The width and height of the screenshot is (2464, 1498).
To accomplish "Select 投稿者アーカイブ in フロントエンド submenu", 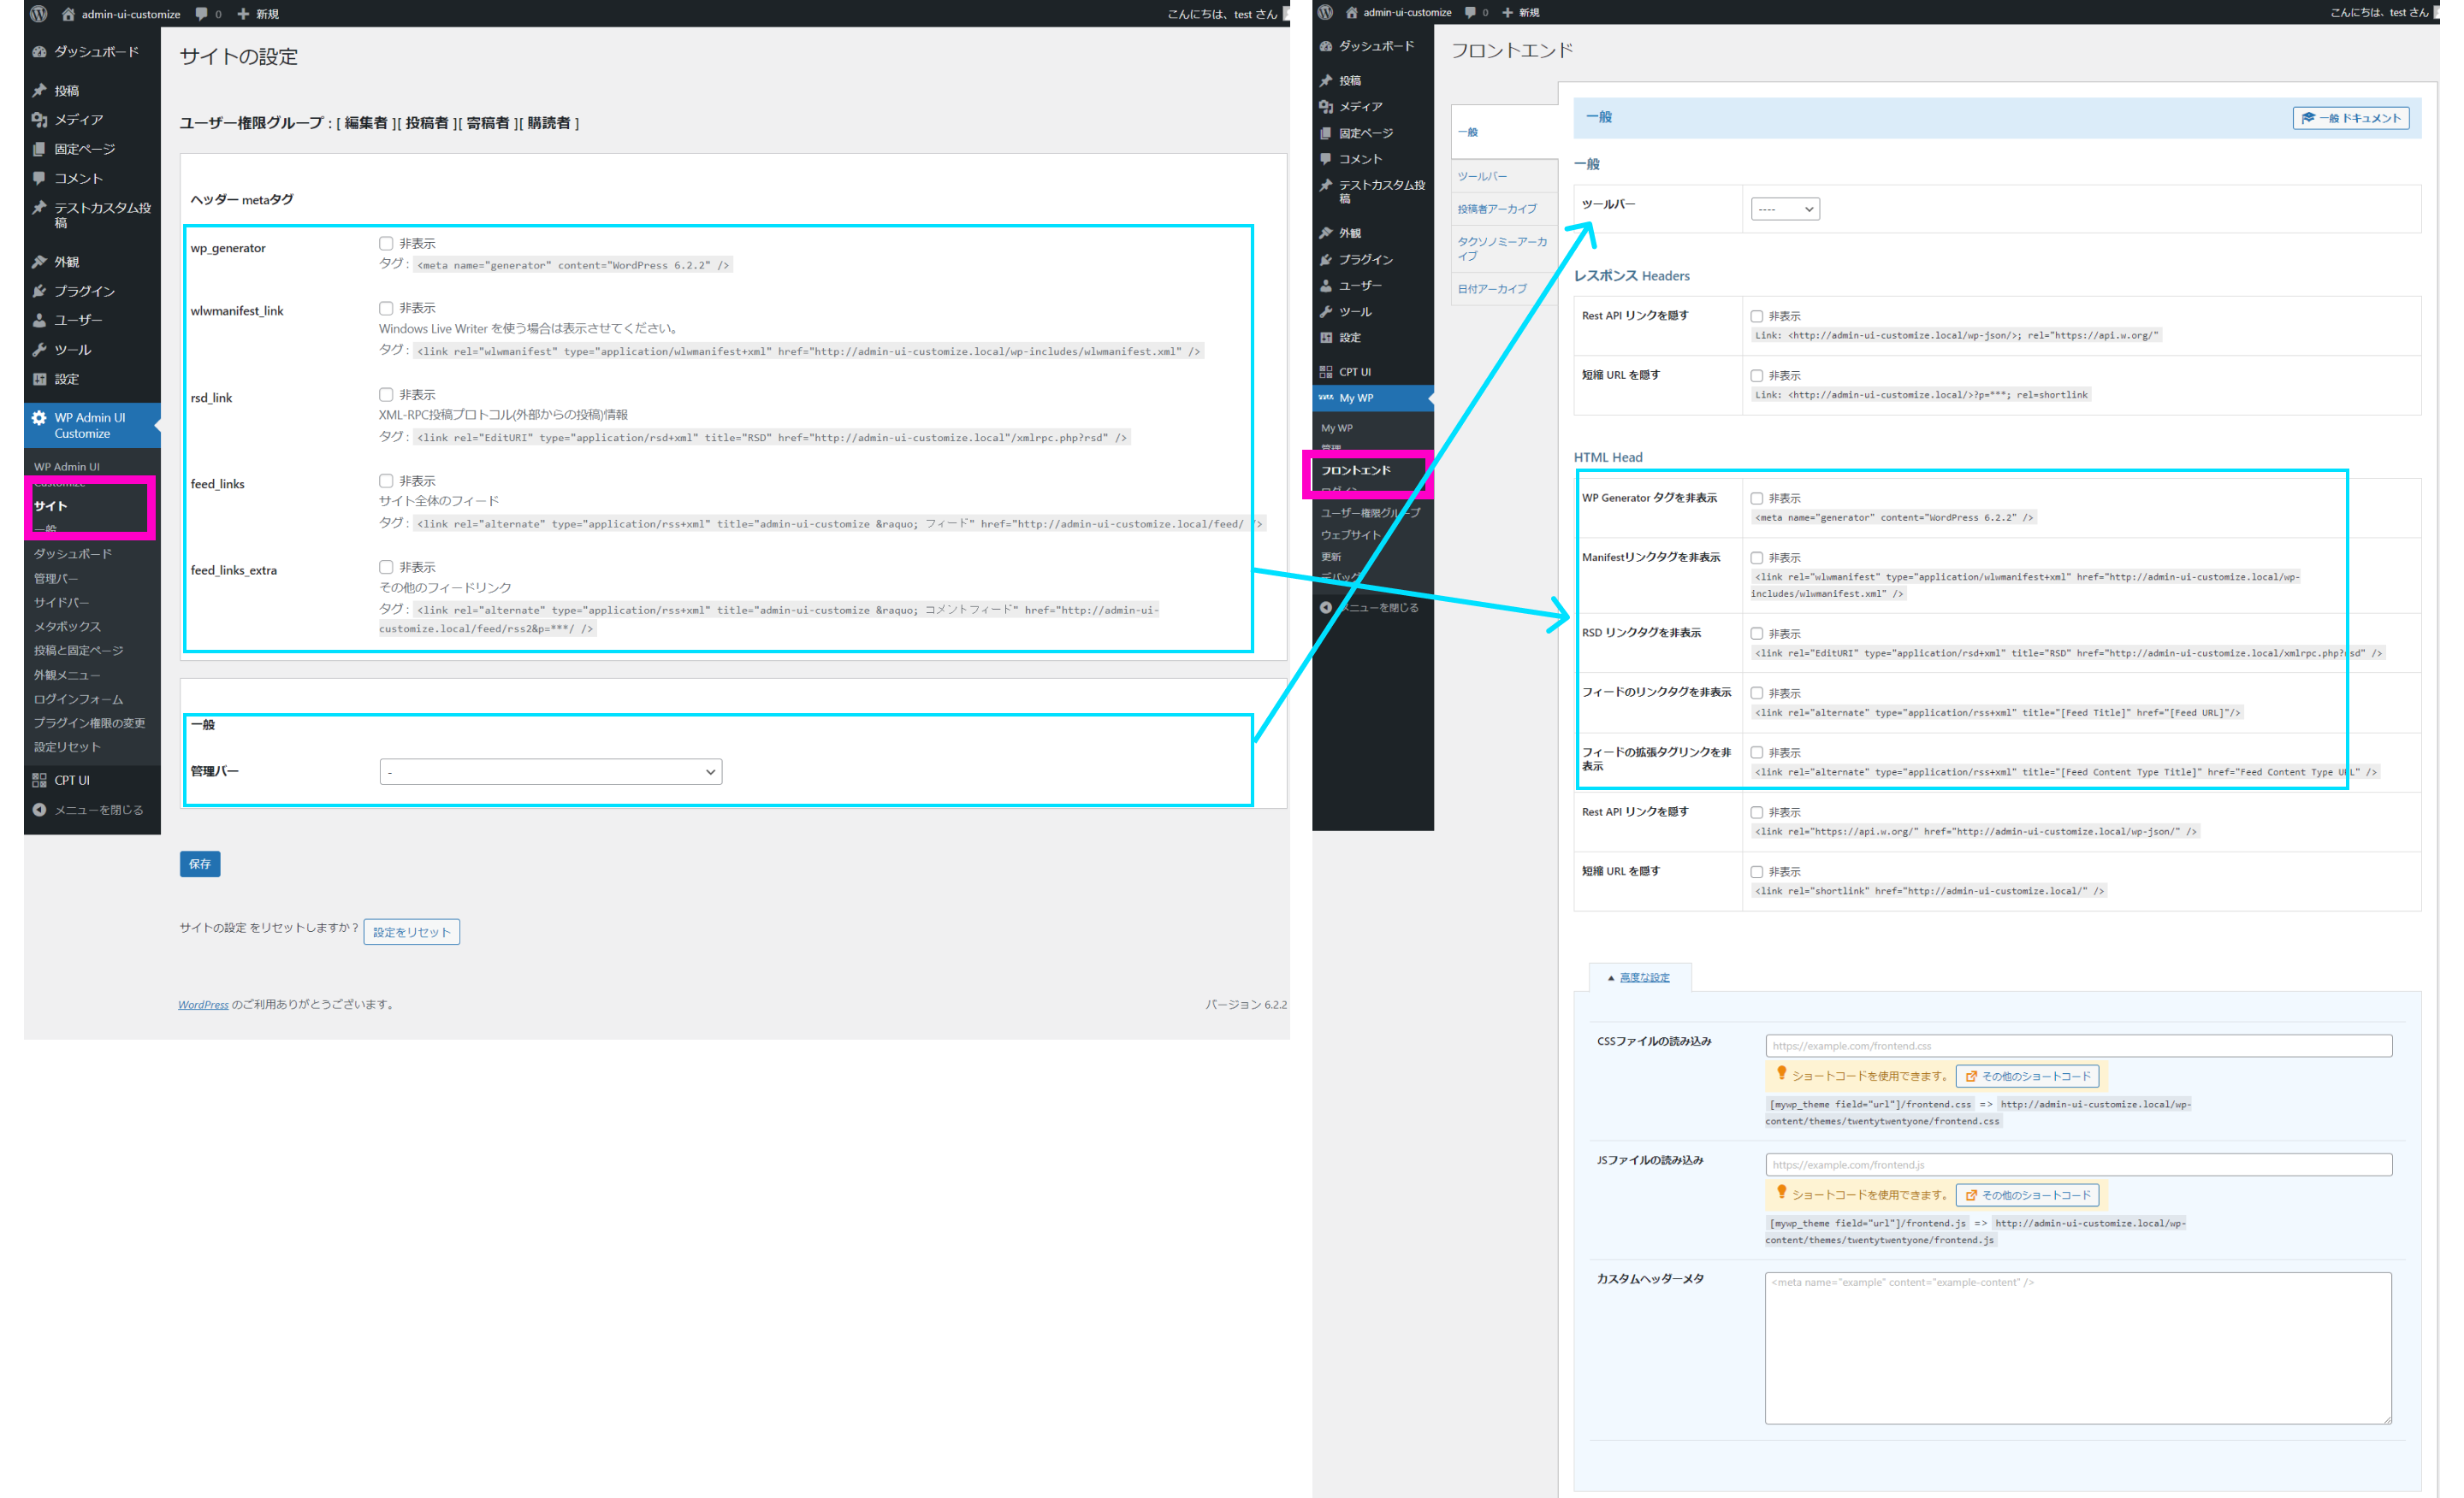I will click(x=1497, y=209).
